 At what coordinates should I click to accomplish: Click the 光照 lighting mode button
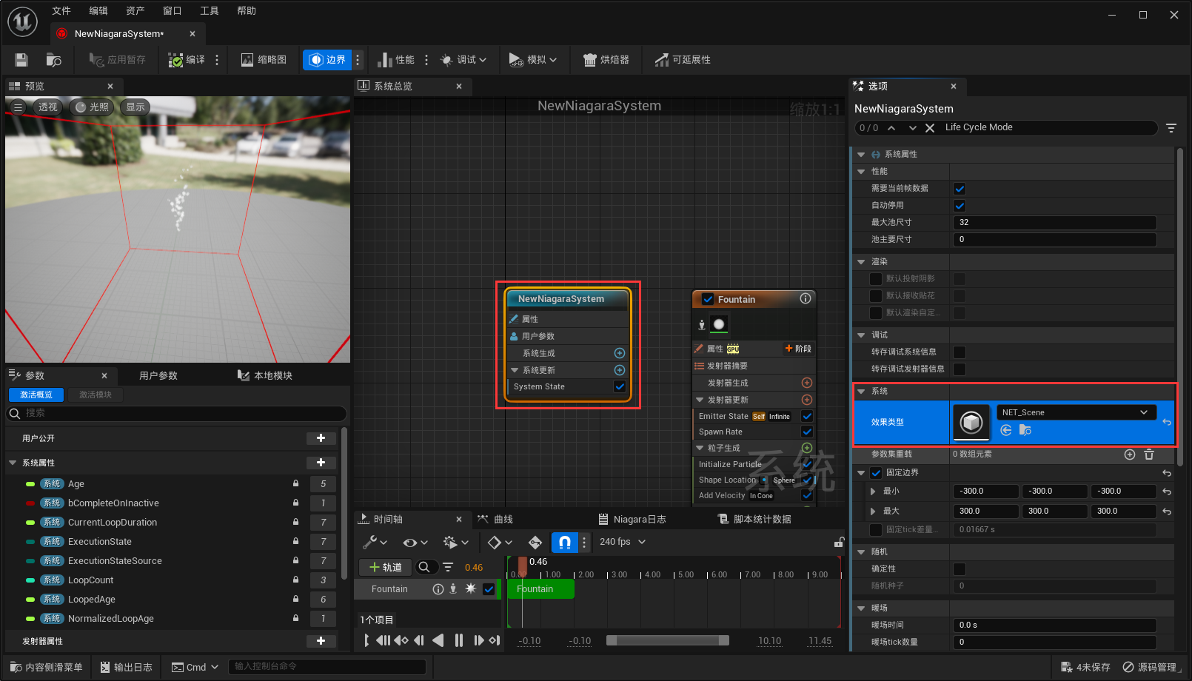coord(92,107)
